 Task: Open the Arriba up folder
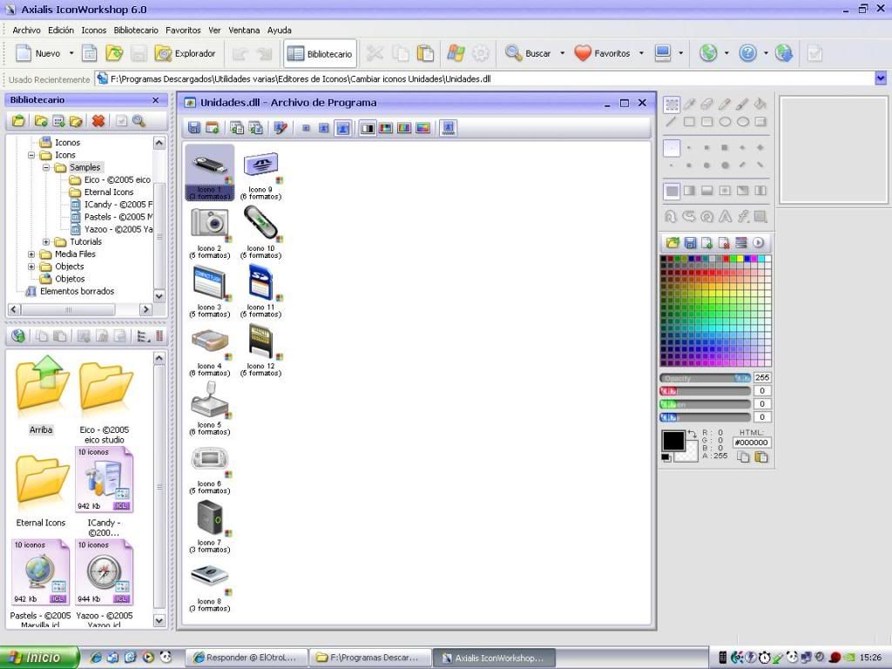pos(42,395)
